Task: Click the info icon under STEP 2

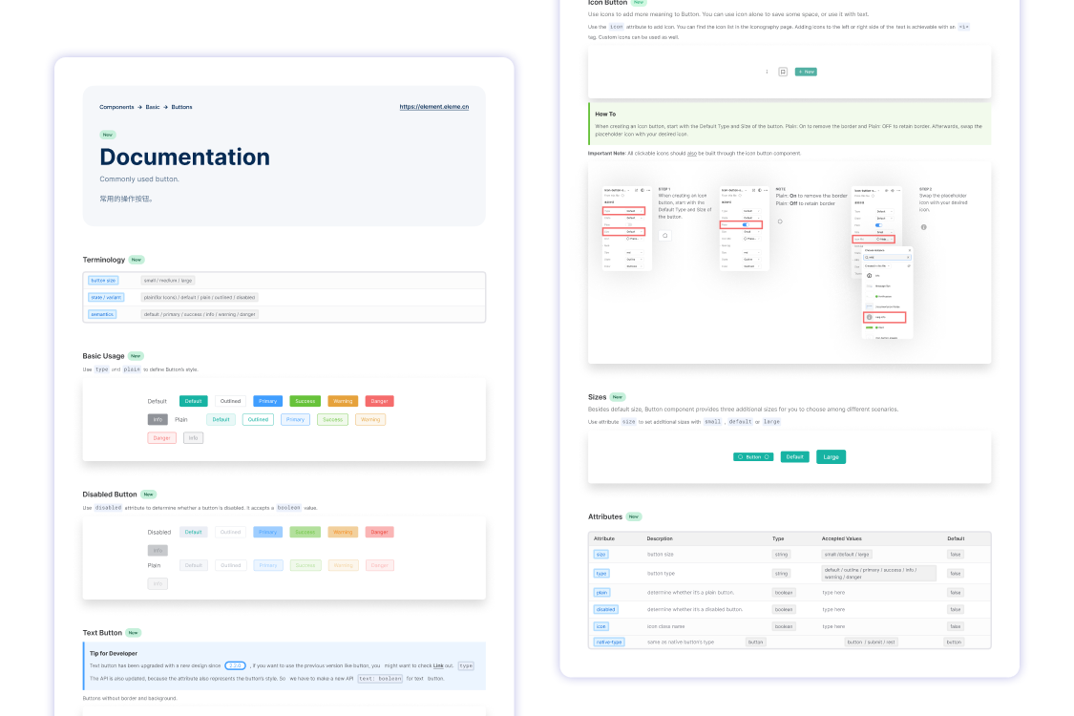Action: (x=923, y=227)
